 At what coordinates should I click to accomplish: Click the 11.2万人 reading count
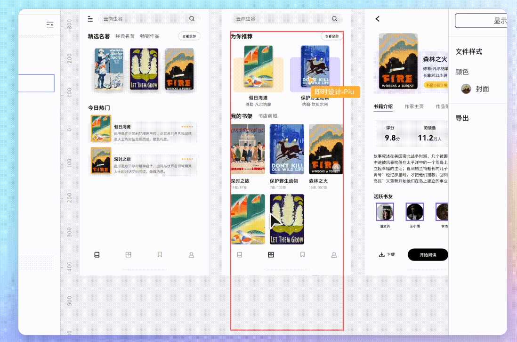[x=429, y=138]
